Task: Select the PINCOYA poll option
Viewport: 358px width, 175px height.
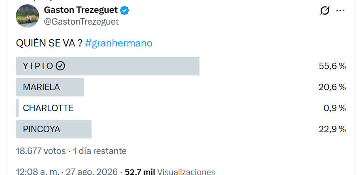Action: 181,129
